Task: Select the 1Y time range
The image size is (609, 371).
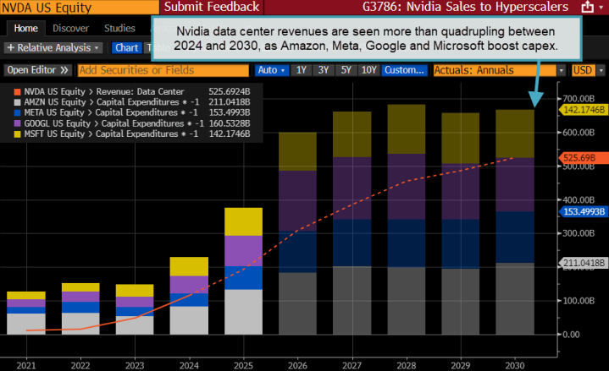Action: pyautogui.click(x=301, y=71)
